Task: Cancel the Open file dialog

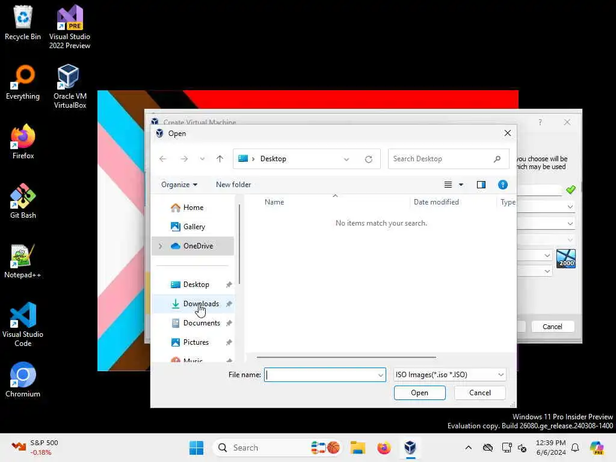Action: [x=479, y=393]
